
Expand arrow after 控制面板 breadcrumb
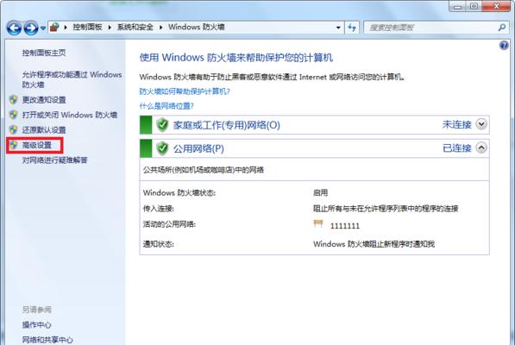click(x=110, y=28)
